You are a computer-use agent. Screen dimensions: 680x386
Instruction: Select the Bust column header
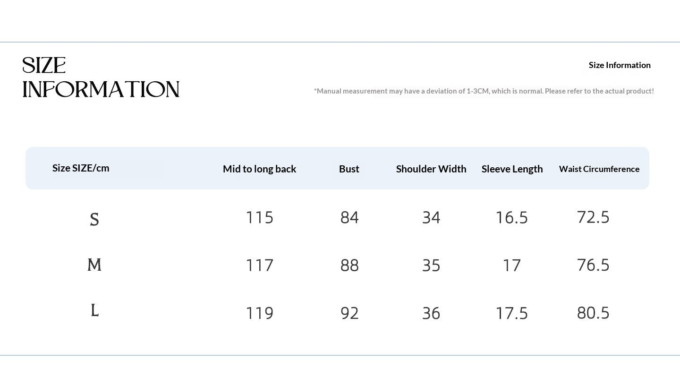click(349, 169)
